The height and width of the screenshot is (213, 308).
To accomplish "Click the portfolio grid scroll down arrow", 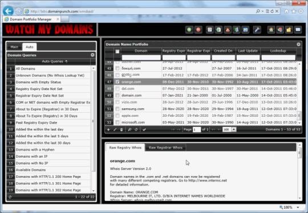I will click(299, 123).
